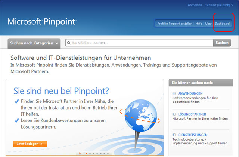Click the arrow icon beside LÖSUNGSPARTNER
The height and width of the screenshot is (157, 239).
coord(174,114)
